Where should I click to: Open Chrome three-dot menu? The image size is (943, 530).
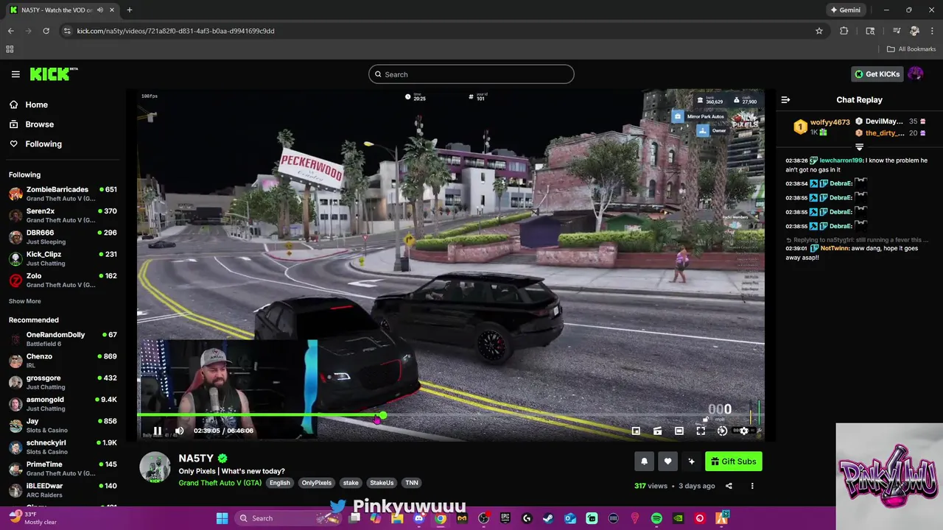[x=932, y=31]
